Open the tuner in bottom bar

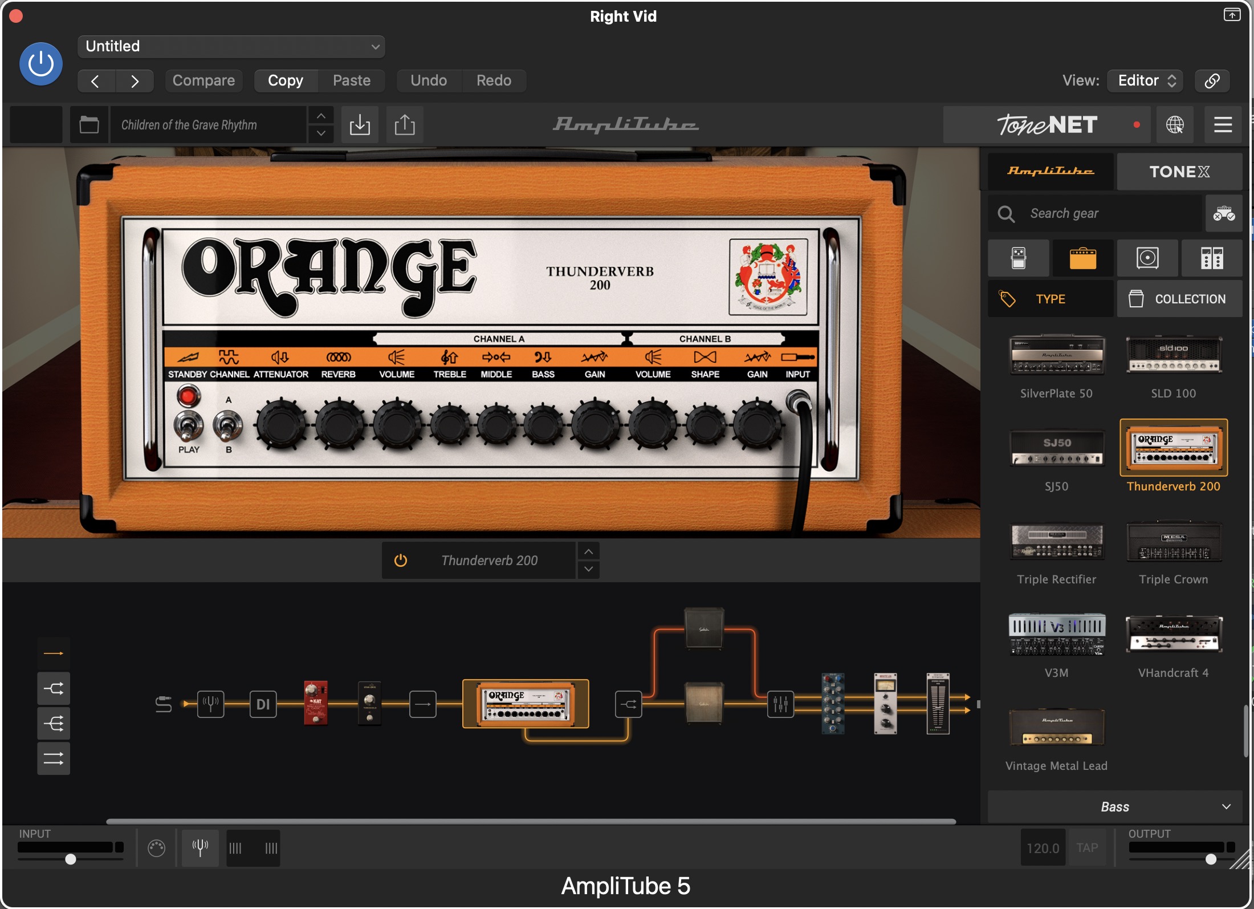click(200, 848)
